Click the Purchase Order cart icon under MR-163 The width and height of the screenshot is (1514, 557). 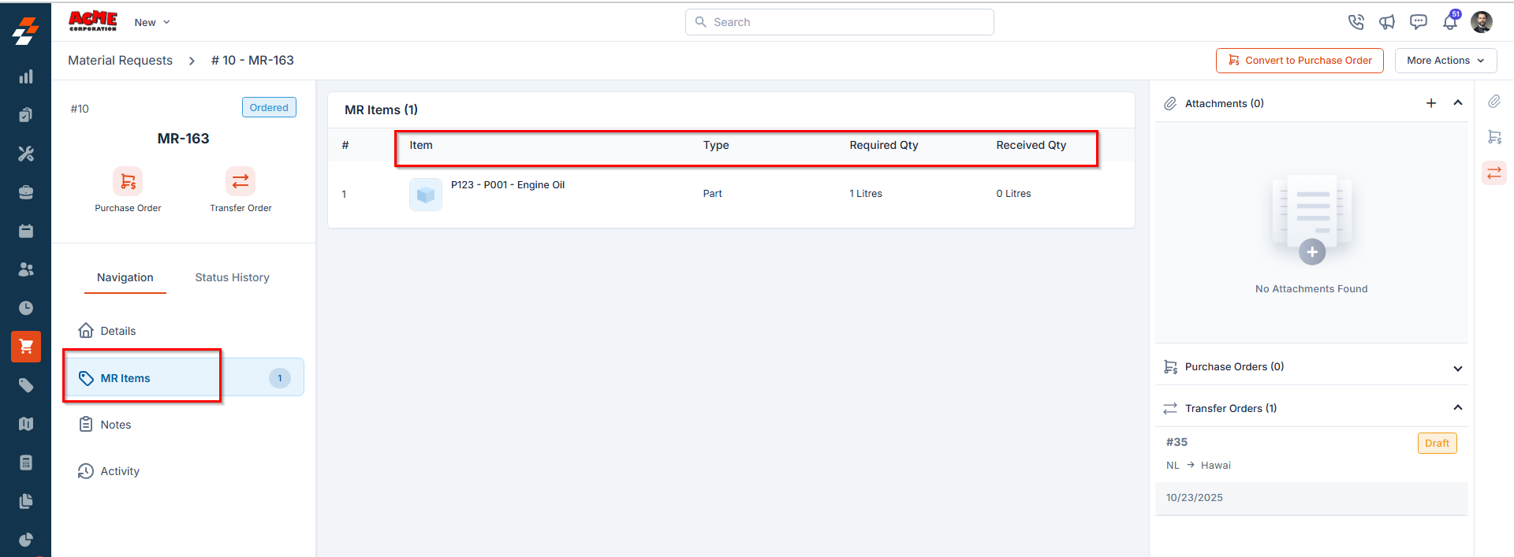click(128, 181)
